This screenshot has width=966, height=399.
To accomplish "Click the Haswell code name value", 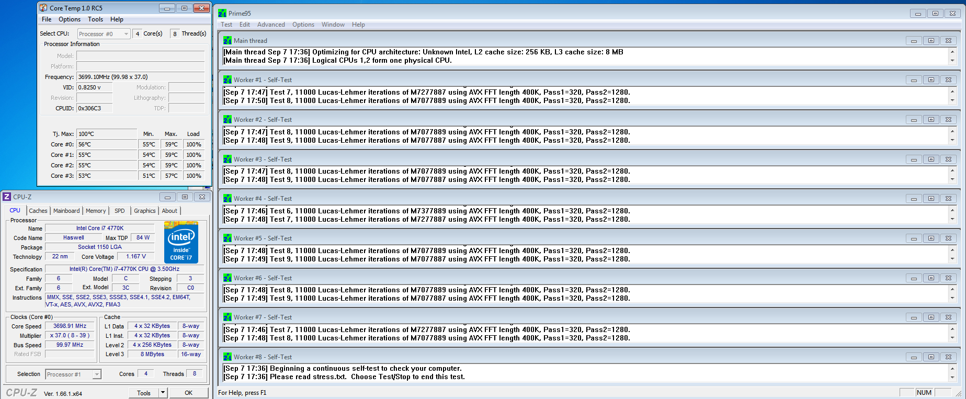I will pyautogui.click(x=74, y=237).
